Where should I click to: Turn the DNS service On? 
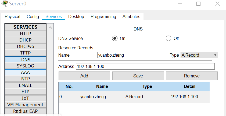click(x=115, y=38)
